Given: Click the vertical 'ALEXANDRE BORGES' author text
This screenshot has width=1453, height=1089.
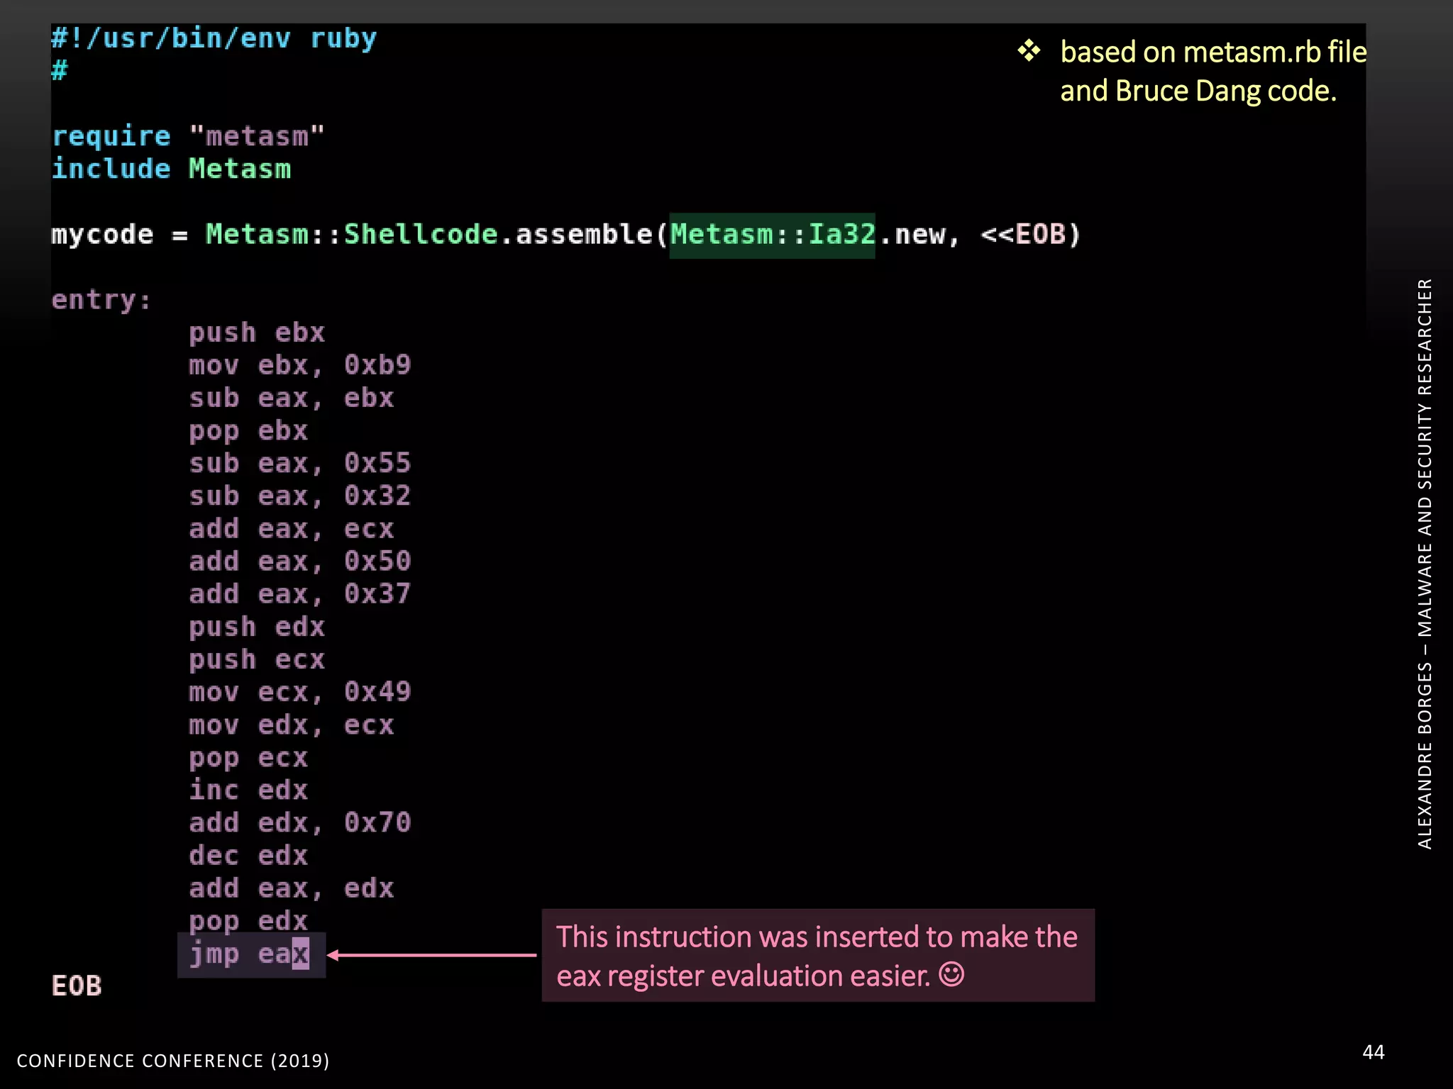Looking at the screenshot, I should (1425, 564).
